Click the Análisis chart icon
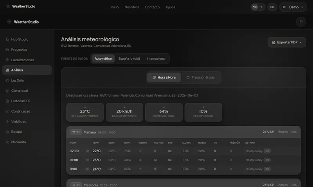The height and width of the screenshot is (187, 313). pos(7,70)
